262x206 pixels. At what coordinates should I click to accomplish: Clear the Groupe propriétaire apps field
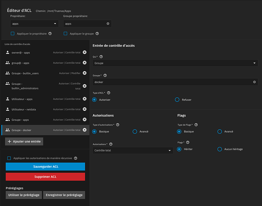point(108,24)
